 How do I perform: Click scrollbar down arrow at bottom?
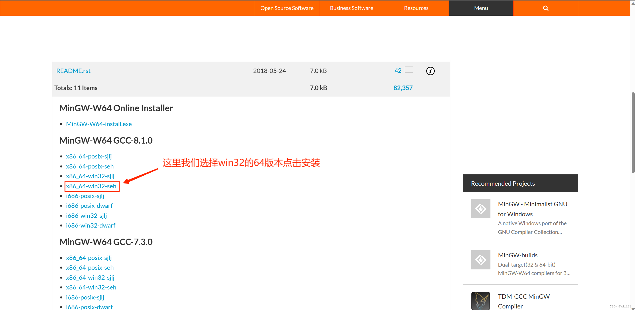pyautogui.click(x=633, y=308)
